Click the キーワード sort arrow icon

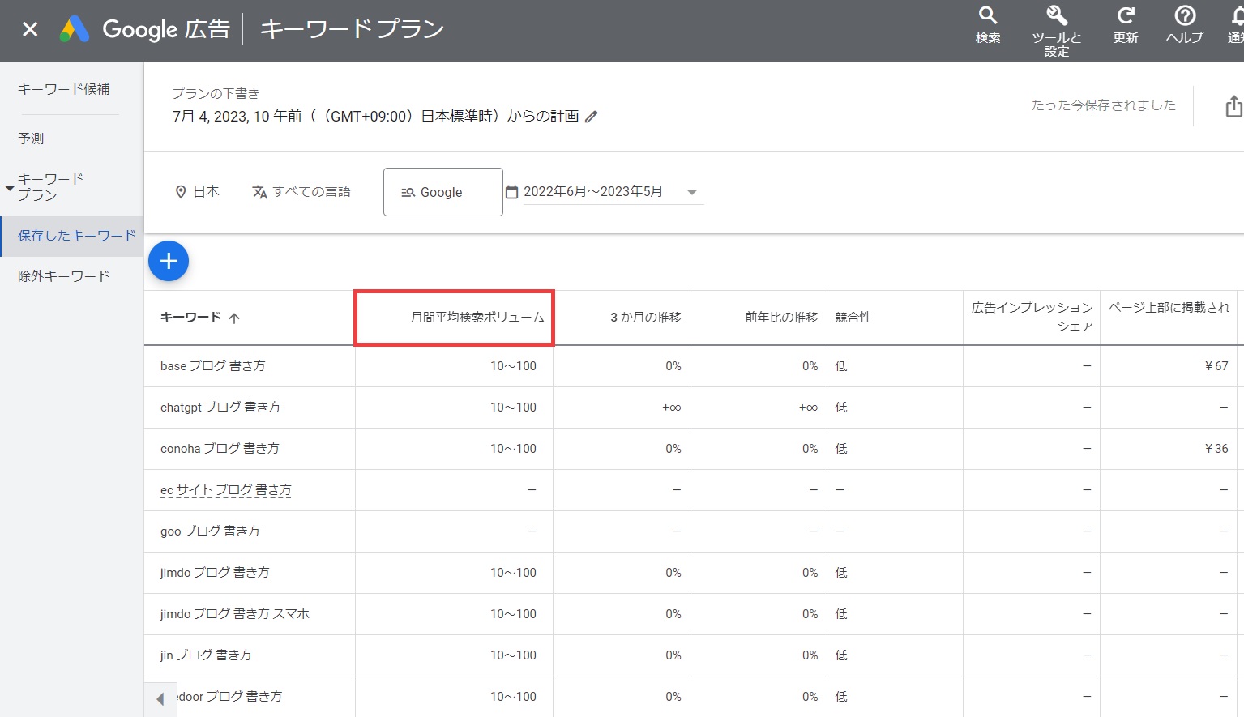234,318
